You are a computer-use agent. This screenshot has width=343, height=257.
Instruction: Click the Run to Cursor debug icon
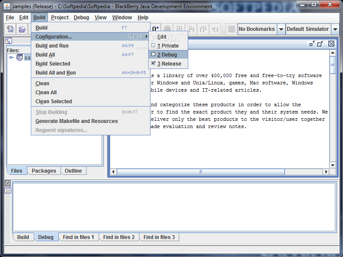215,29
